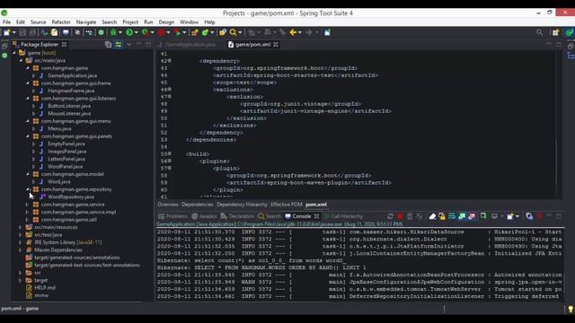The height and width of the screenshot is (323, 575).
Task: Open the Open Console dropdown arrow
Action: pyautogui.click(x=517, y=216)
